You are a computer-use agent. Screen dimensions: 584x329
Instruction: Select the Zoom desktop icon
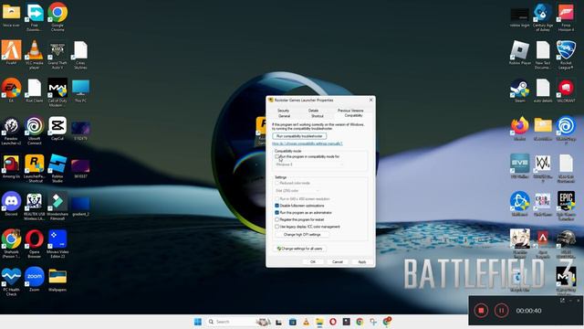point(35,279)
